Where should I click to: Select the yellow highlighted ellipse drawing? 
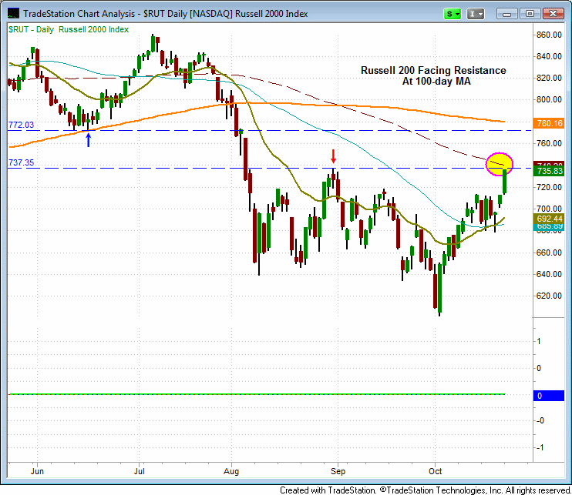[500, 162]
